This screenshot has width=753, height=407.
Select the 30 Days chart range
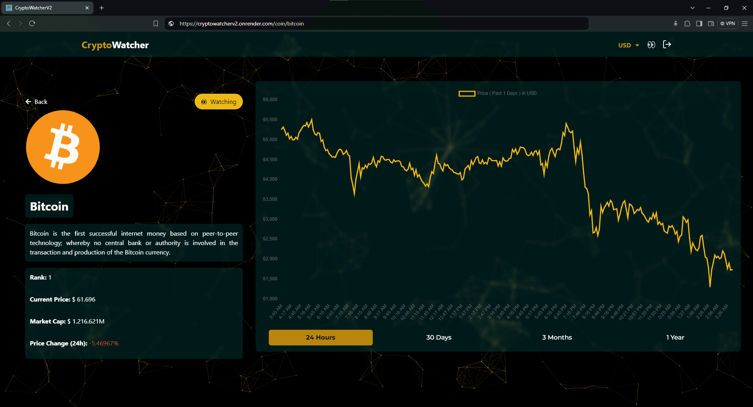coord(439,337)
